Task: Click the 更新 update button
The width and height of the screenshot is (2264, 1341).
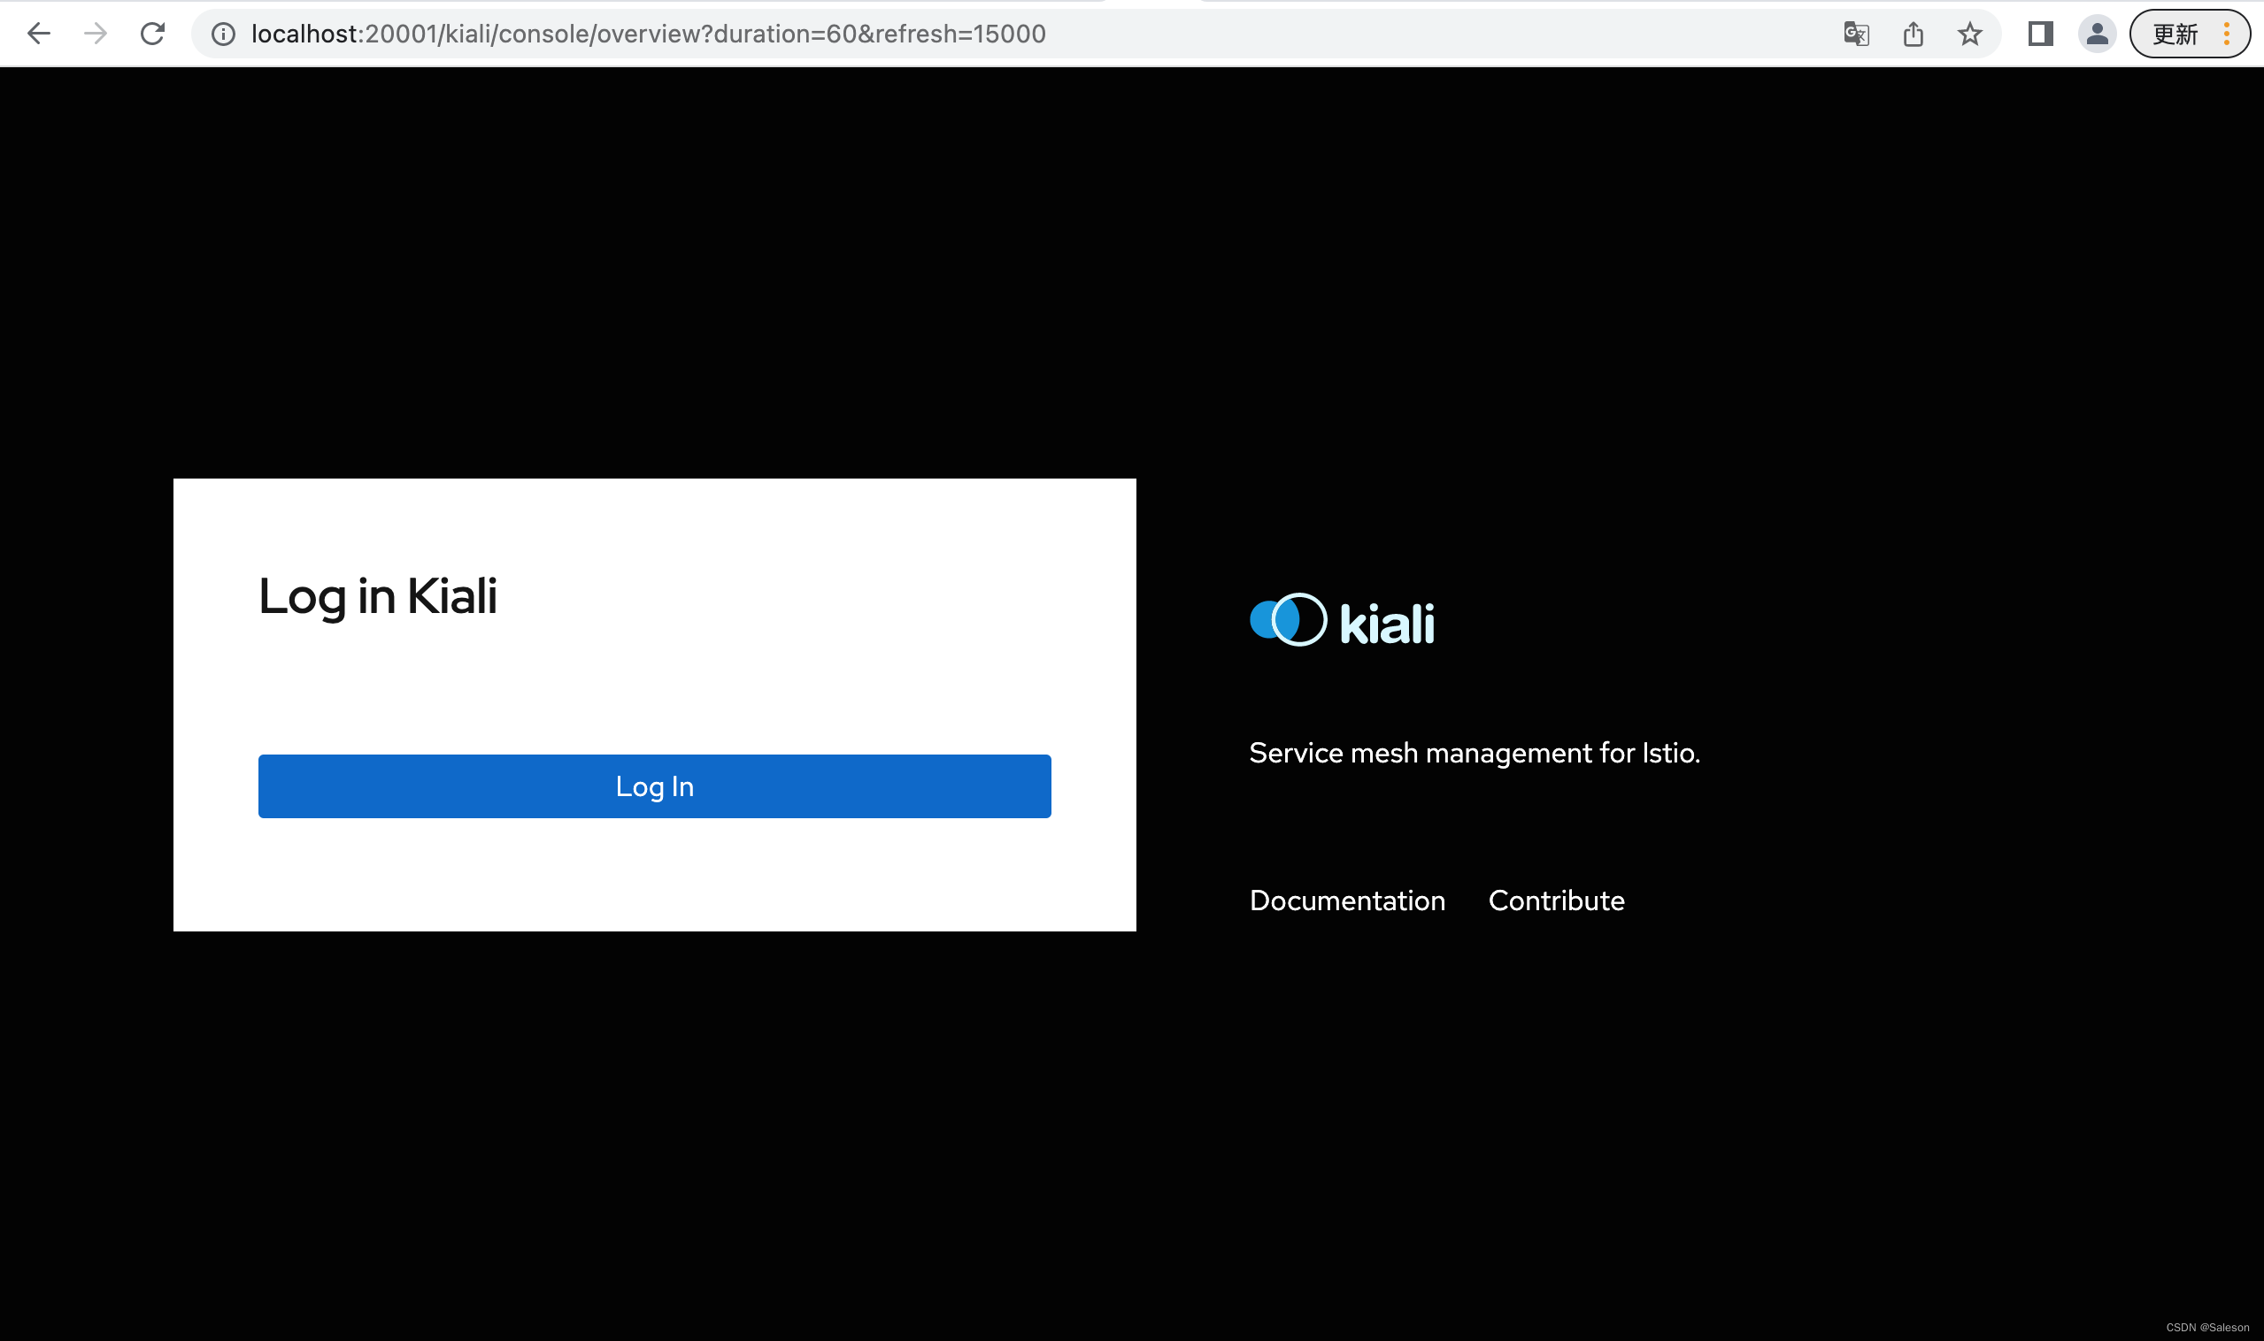Action: click(x=2175, y=34)
